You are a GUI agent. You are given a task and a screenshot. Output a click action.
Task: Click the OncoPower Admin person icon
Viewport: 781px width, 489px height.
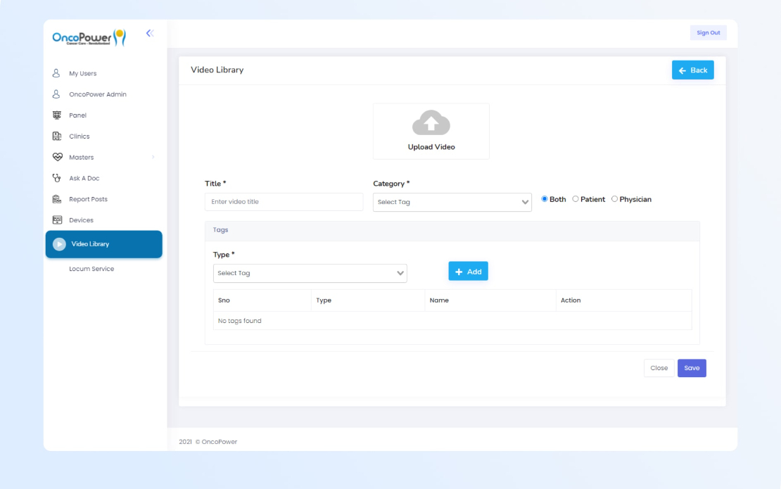56,94
